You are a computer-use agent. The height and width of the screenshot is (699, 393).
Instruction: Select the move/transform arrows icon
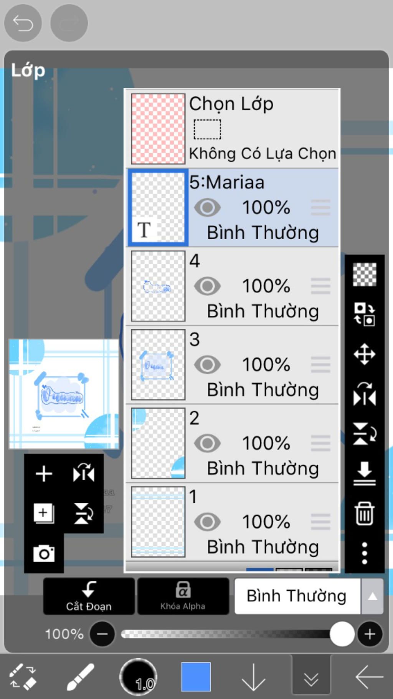pyautogui.click(x=364, y=354)
